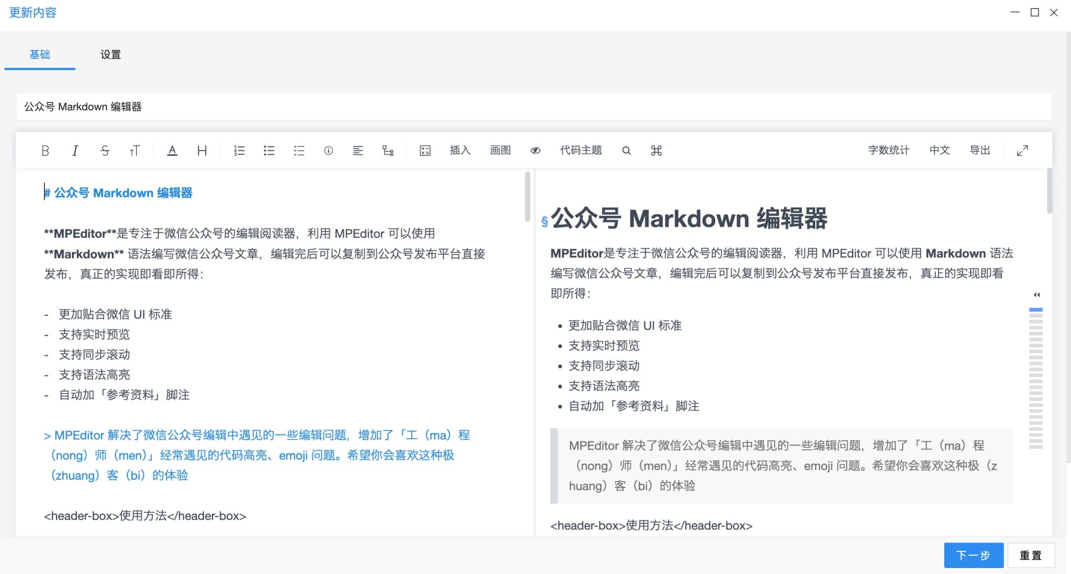Click the title input field
This screenshot has width=1071, height=574.
pos(534,106)
